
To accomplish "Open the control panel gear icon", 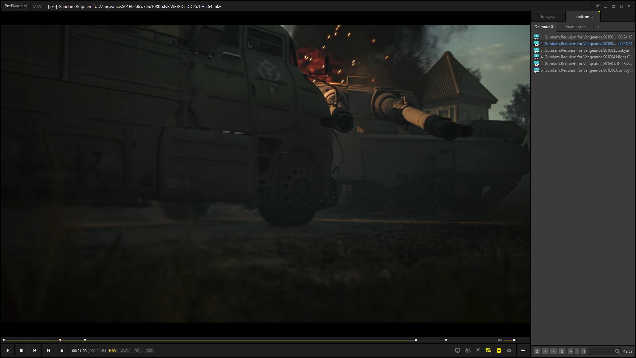I will (x=509, y=350).
